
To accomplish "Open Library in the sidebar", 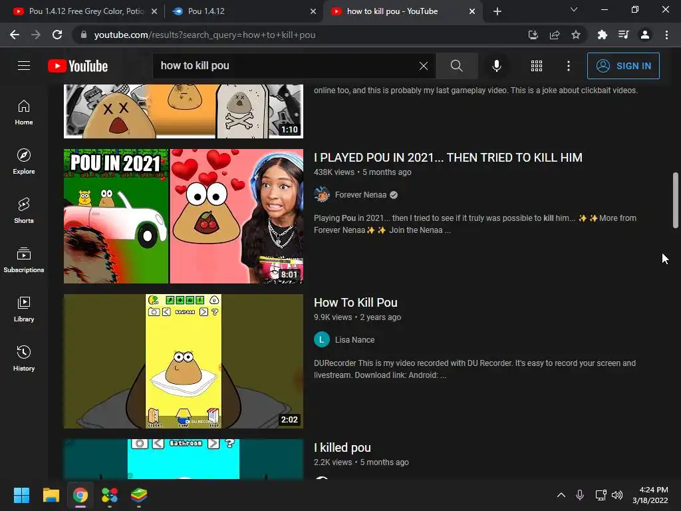I will pyautogui.click(x=24, y=309).
